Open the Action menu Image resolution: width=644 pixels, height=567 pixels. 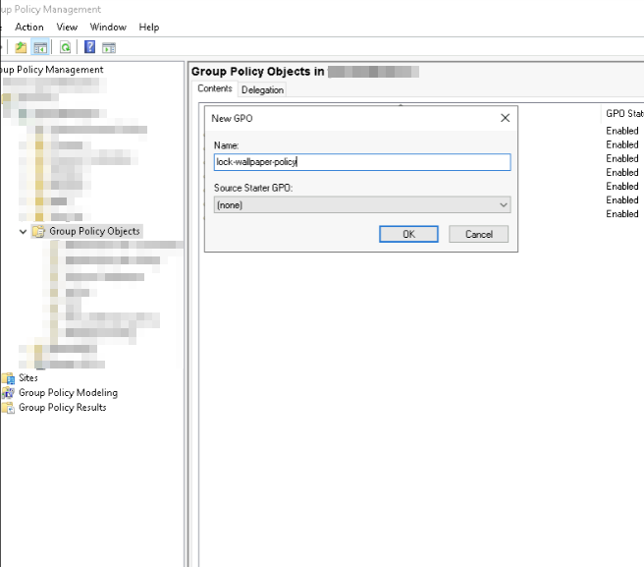pyautogui.click(x=29, y=28)
